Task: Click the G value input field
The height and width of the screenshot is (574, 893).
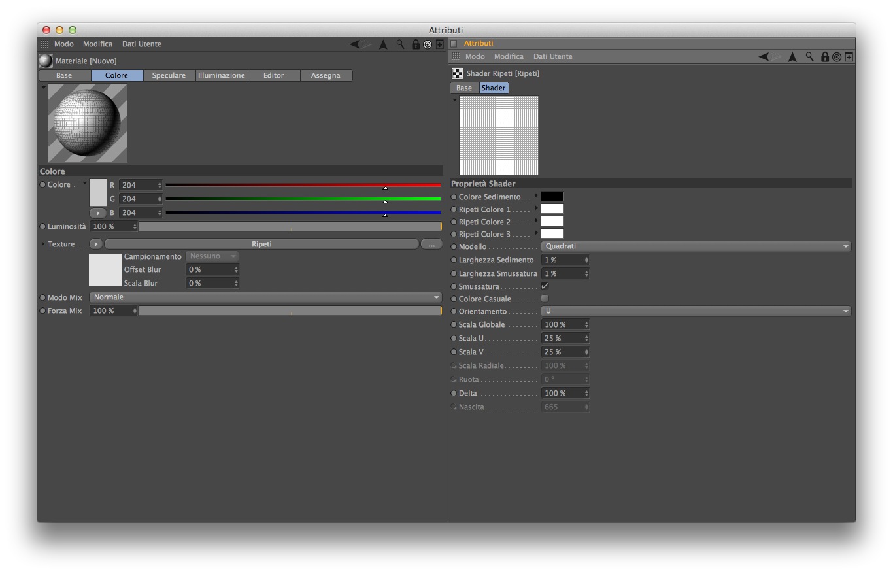Action: pos(141,199)
